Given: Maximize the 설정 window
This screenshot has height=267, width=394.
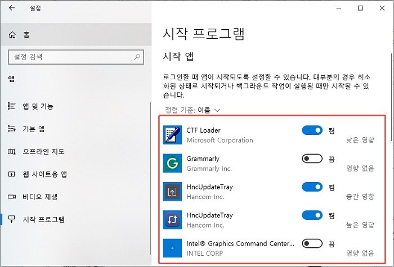Looking at the screenshot, I should pyautogui.click(x=360, y=8).
